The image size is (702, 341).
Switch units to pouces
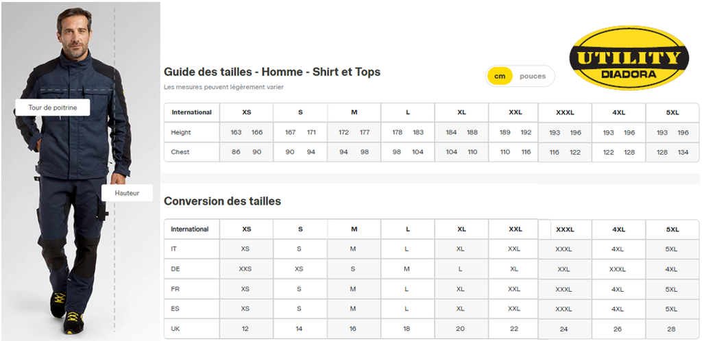[533, 76]
